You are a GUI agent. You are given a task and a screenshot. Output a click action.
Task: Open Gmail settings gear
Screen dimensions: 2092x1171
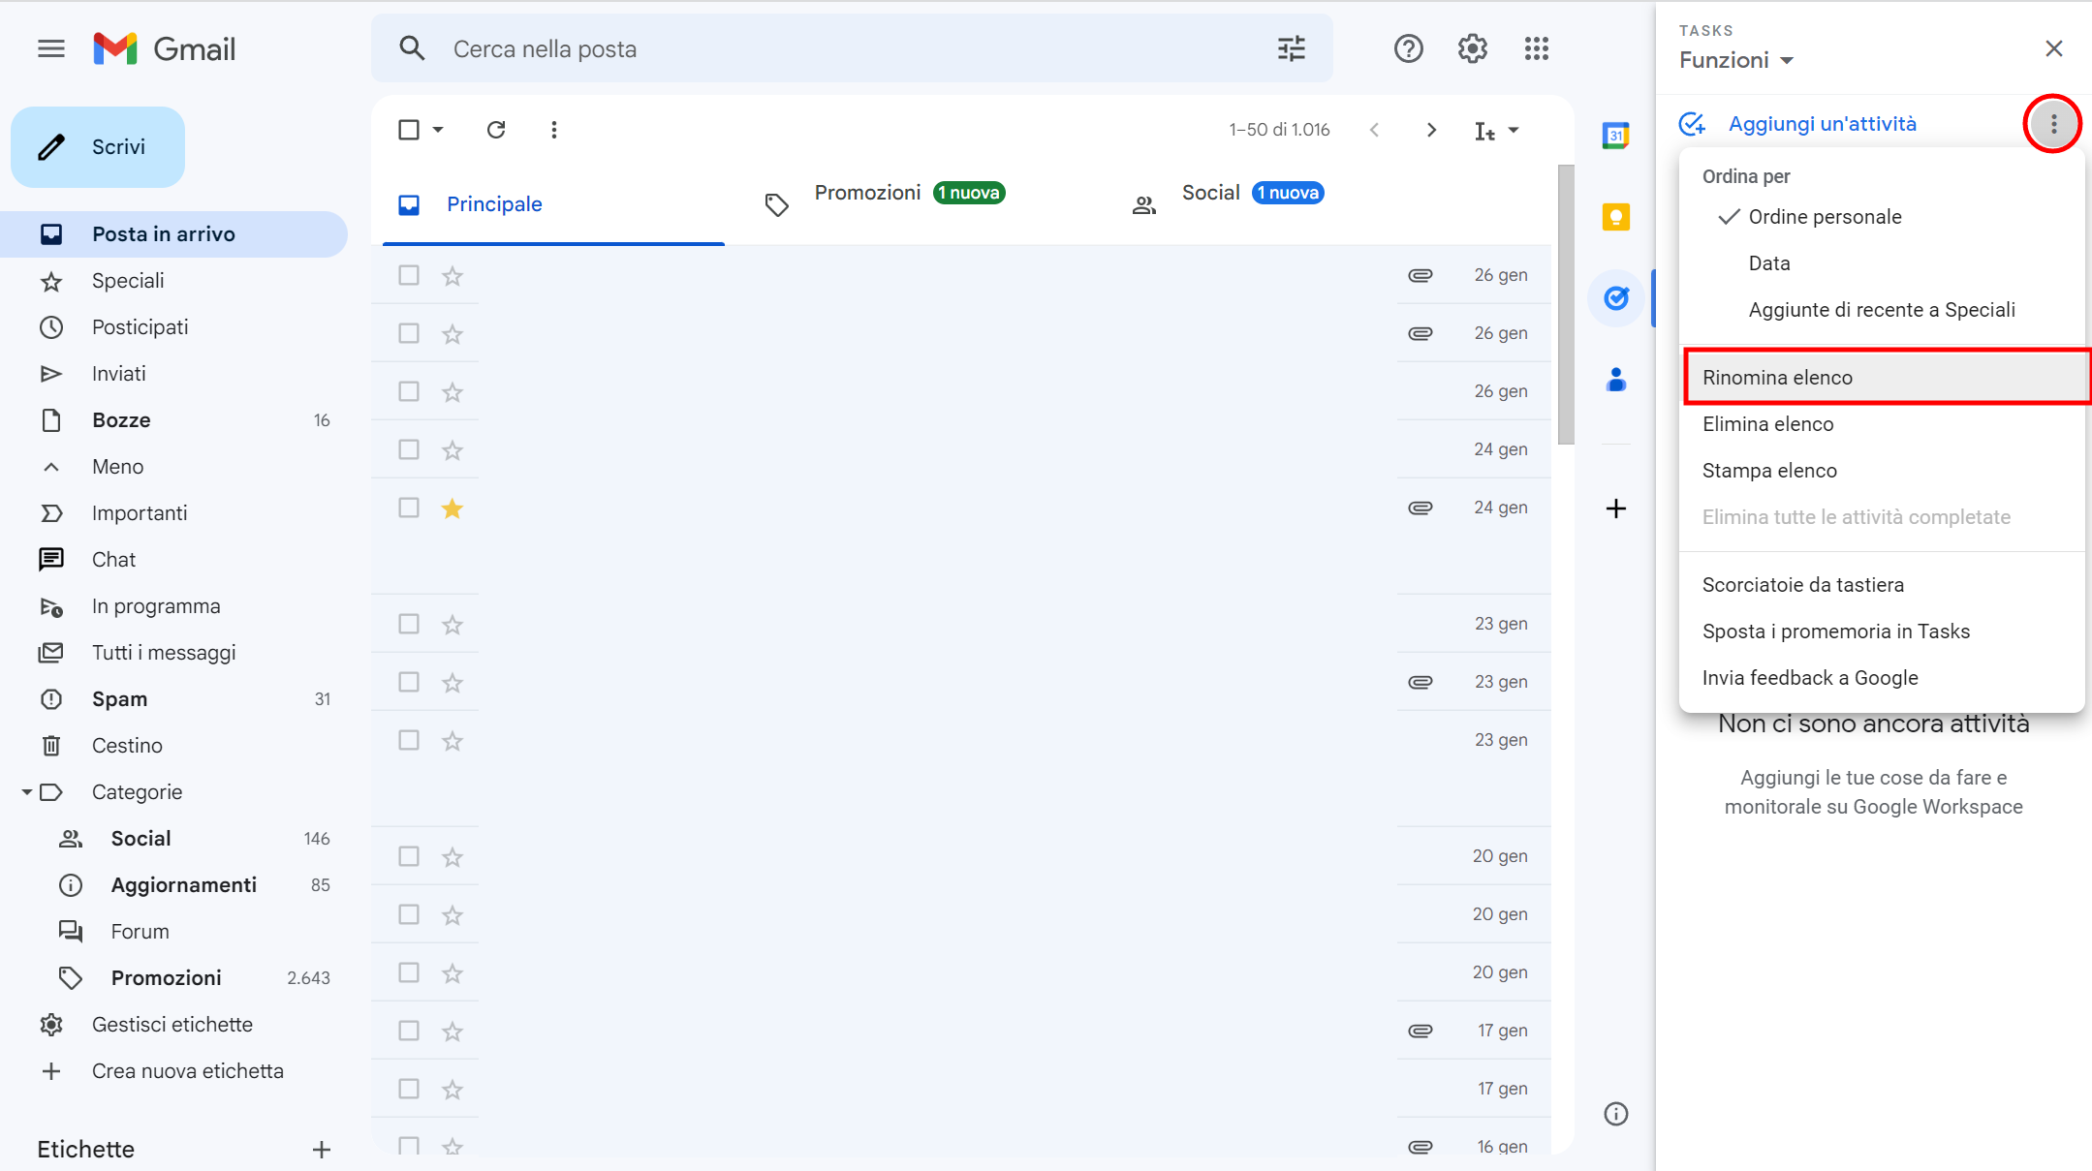tap(1472, 48)
